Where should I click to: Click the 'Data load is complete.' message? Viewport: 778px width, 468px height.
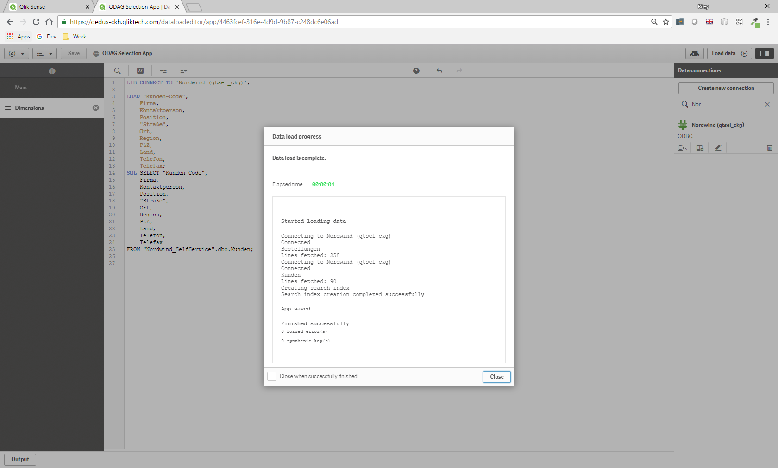tap(299, 158)
